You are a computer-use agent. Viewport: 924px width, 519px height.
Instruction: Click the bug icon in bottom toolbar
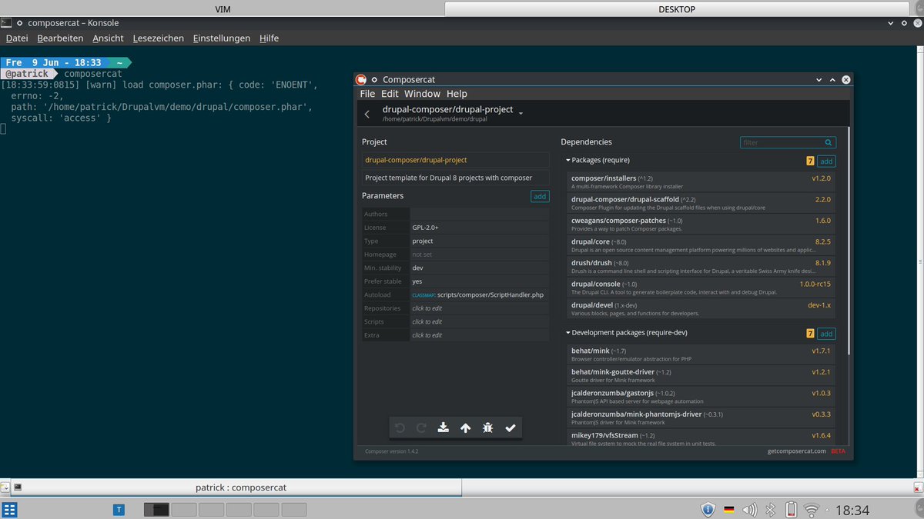487,428
